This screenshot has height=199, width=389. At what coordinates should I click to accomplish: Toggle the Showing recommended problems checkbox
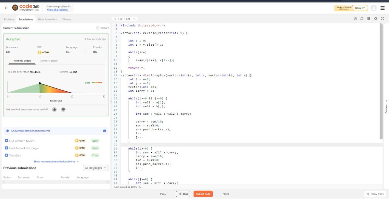click(x=104, y=131)
